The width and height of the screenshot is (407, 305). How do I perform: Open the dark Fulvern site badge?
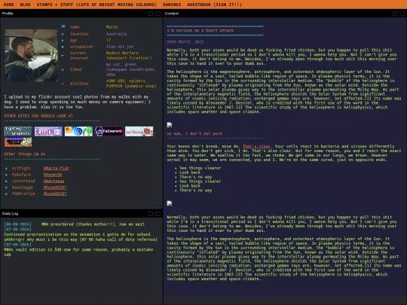109,131
